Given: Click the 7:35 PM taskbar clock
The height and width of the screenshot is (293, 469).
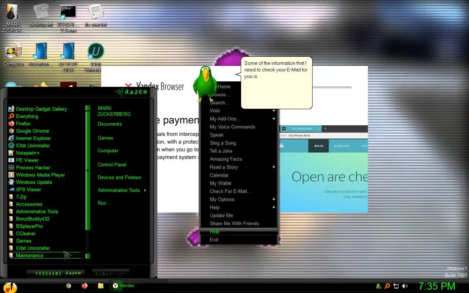Looking at the screenshot, I should [x=437, y=286].
